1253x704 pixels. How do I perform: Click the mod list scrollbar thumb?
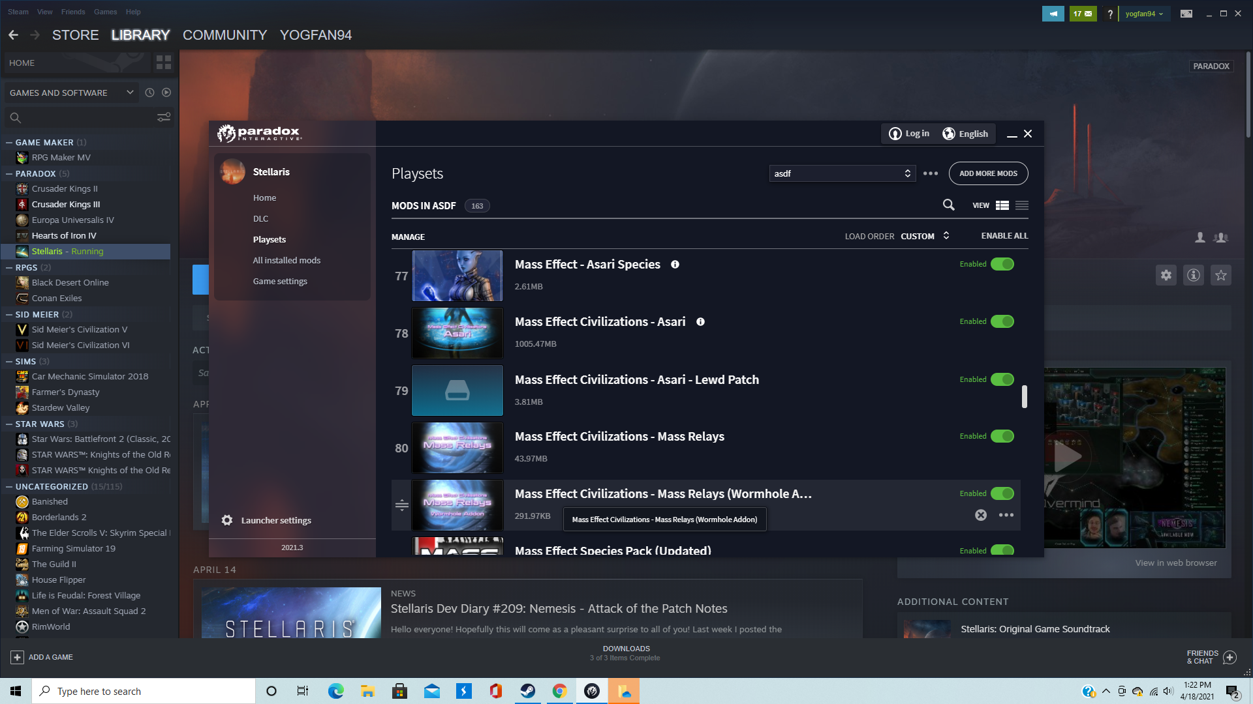1025,396
